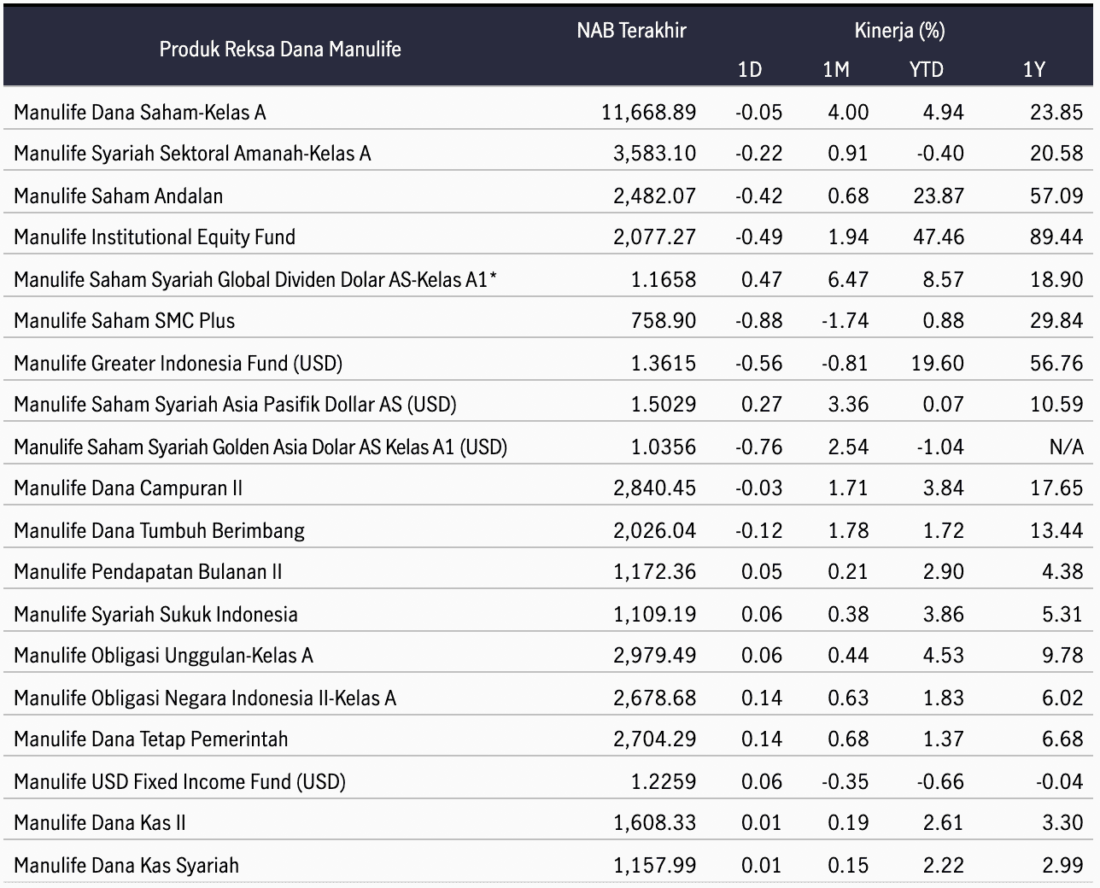Click 'Manulife Saham Syariah Golden Asia Dolar AS Kelas A1 (USD)'
Viewport: 1100px width, 888px height.
coord(260,447)
